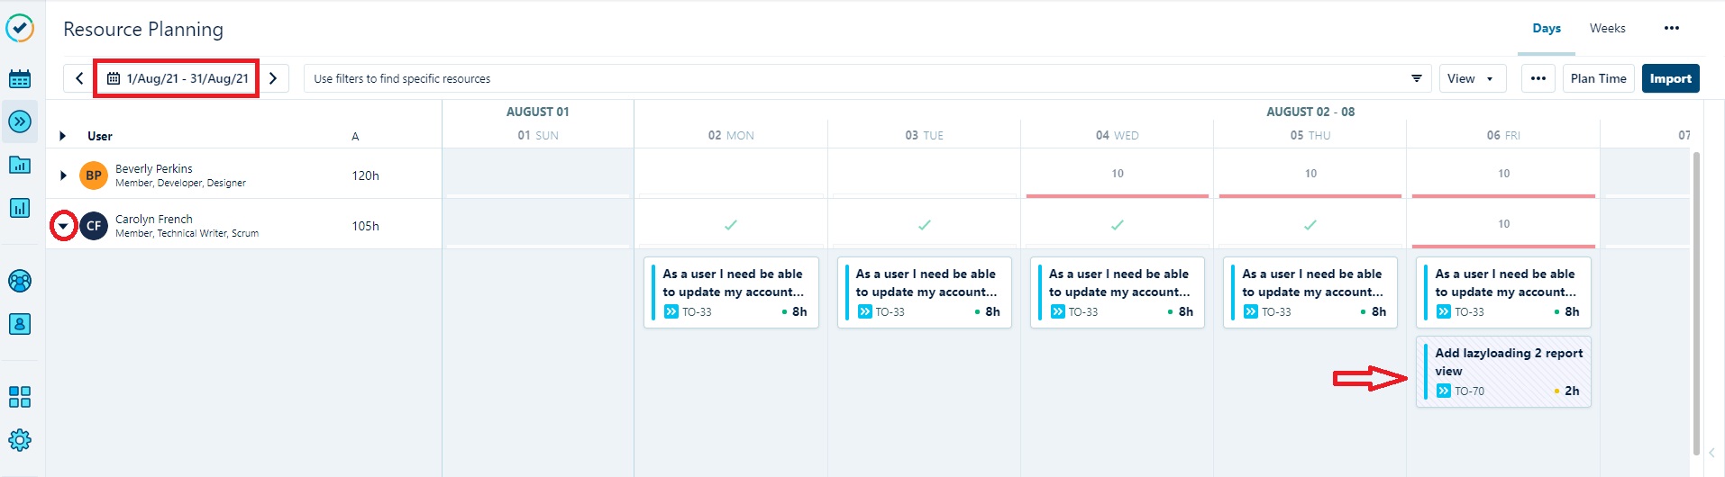Switch to the Weeks tab
1725x477 pixels.
pos(1607,29)
